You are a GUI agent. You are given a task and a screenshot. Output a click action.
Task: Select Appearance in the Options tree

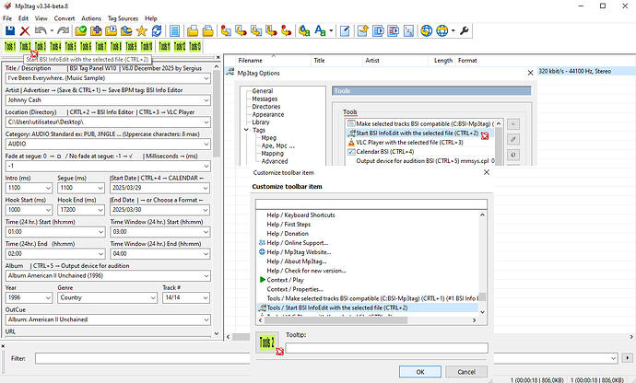tap(267, 115)
